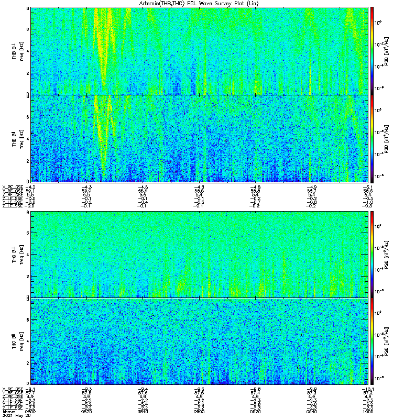Click the -9.1 X_RE_GSE value under THC

coord(30,389)
